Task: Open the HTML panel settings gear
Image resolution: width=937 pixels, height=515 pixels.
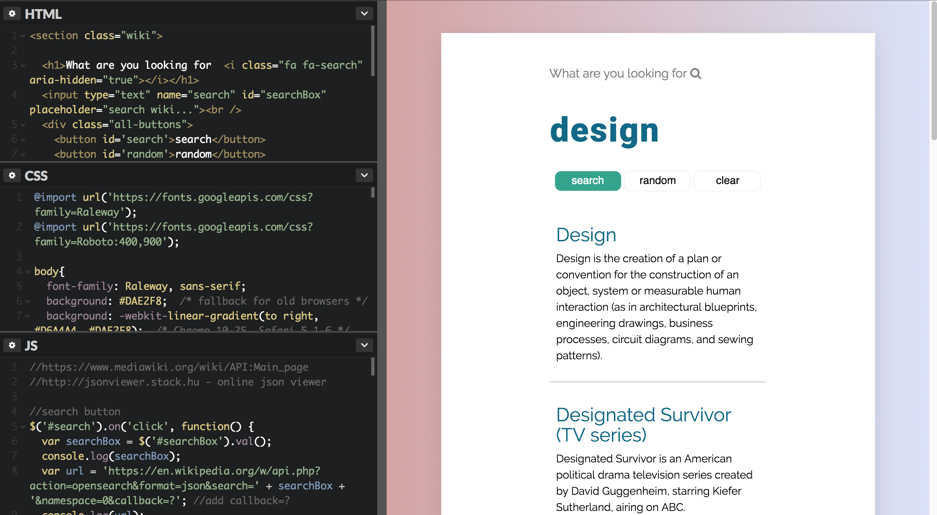Action: pos(12,13)
